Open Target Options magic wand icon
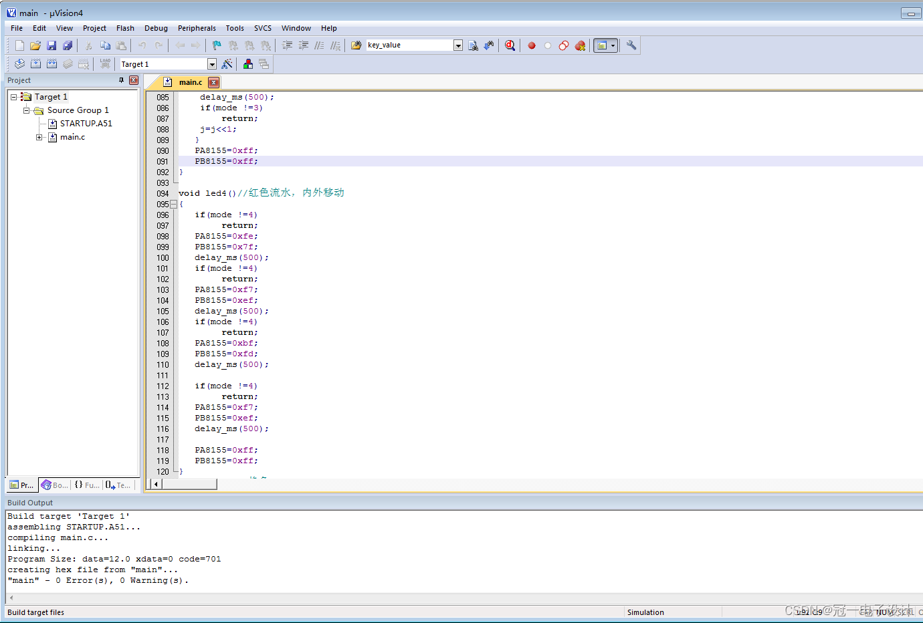 227,64
